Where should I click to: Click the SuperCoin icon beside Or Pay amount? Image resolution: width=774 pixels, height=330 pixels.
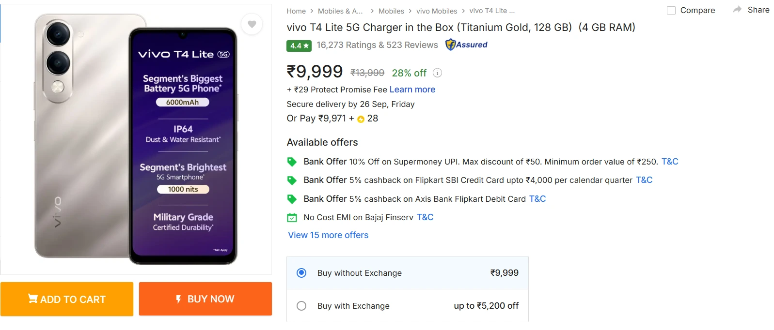[x=360, y=119]
